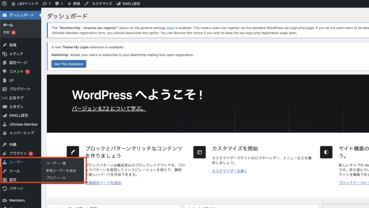Click the plugin icon beside プラグイン
This screenshot has width=369, height=208.
tap(5, 153)
